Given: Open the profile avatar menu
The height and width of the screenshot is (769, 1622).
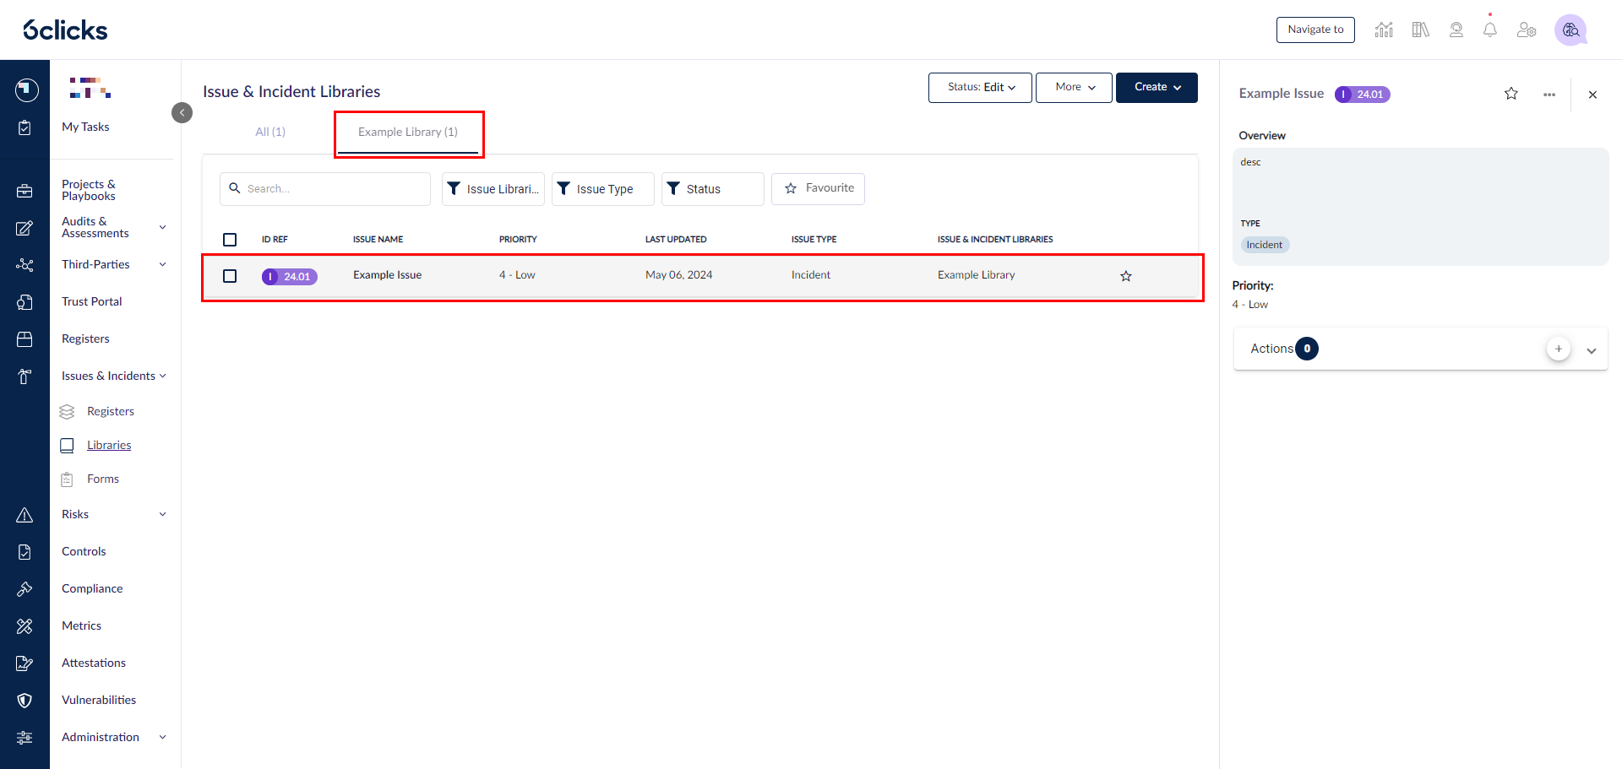Looking at the screenshot, I should point(1570,30).
